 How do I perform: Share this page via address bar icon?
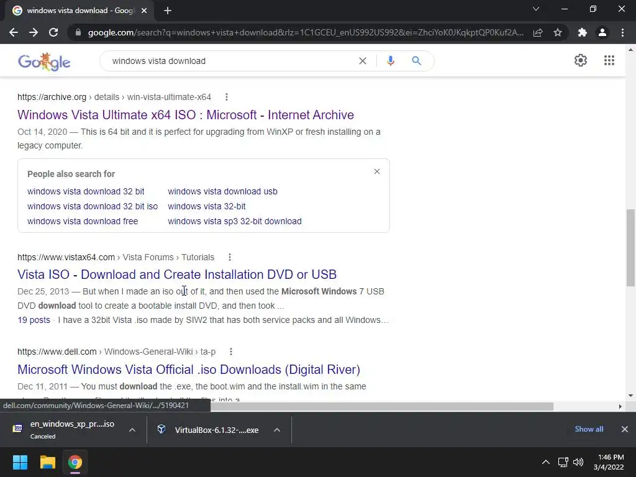click(538, 32)
